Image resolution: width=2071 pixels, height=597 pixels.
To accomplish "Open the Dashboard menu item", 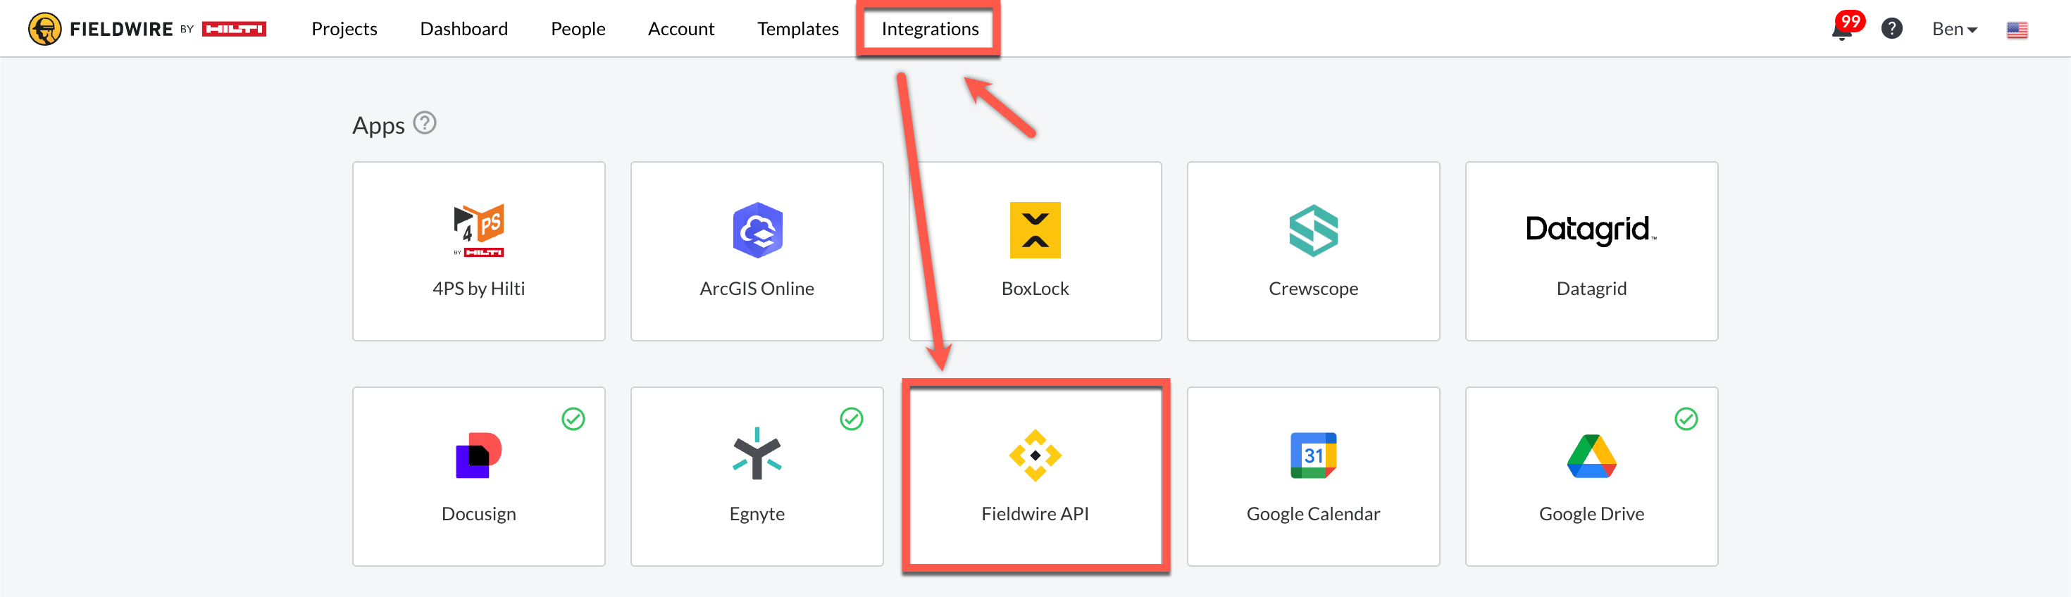I will pos(464,29).
